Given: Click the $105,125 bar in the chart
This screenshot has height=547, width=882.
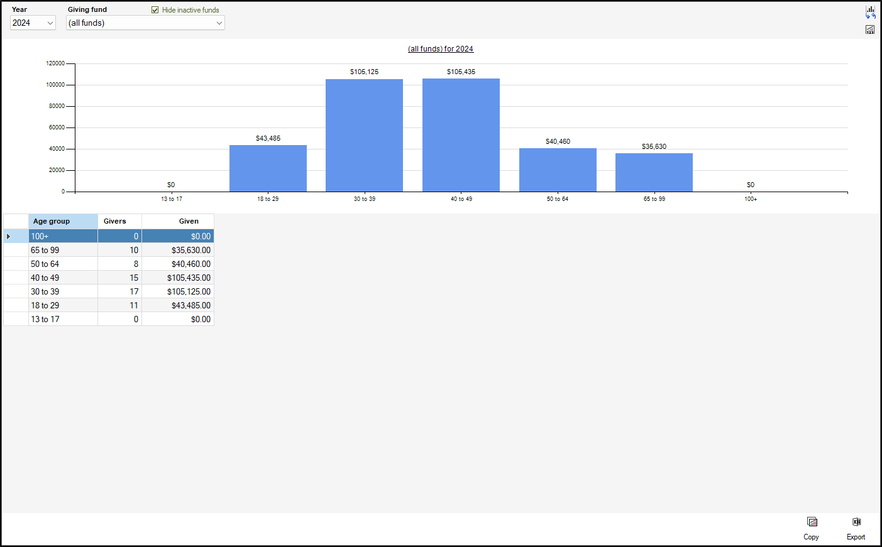Looking at the screenshot, I should 364,135.
